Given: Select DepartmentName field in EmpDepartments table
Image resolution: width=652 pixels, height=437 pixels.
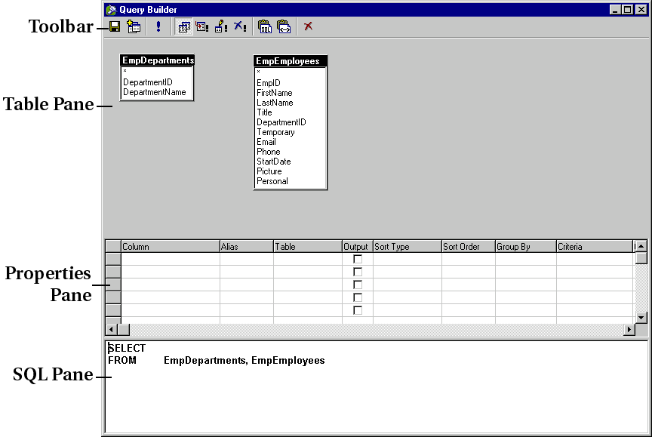Looking at the screenshot, I should [154, 92].
